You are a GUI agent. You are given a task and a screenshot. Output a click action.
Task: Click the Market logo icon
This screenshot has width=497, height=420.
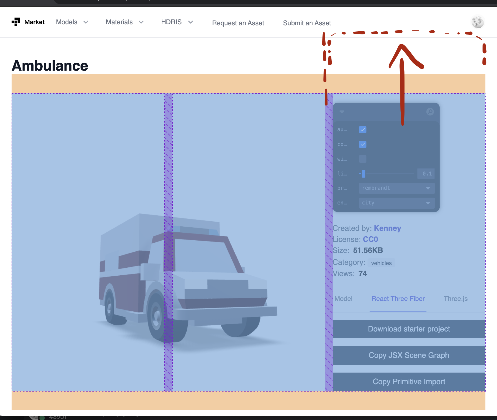(x=16, y=22)
